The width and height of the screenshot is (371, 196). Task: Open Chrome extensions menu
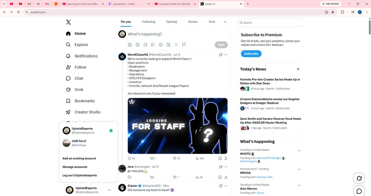click(342, 12)
